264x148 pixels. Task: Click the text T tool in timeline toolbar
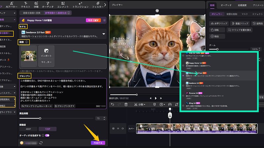161,105
